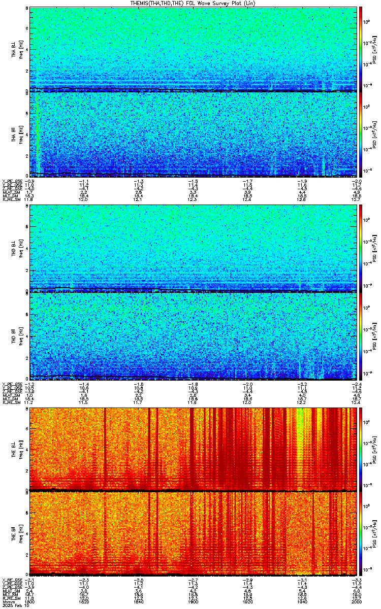Select the THE B∥ spectrogram color bar
This screenshot has width=381, height=609.
[x=361, y=533]
